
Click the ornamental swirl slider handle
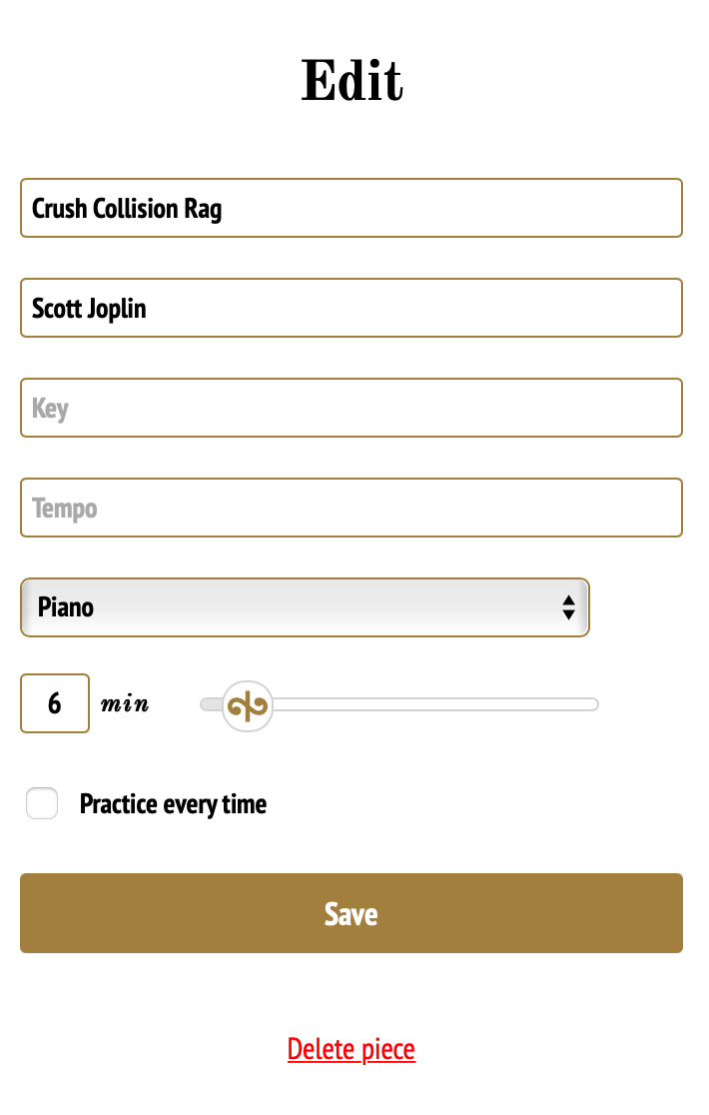[x=247, y=706]
